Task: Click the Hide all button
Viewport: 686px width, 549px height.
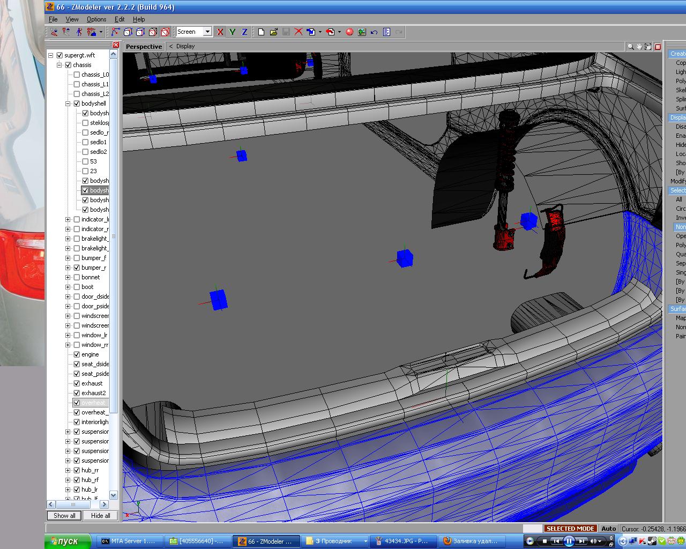Action: [100, 516]
